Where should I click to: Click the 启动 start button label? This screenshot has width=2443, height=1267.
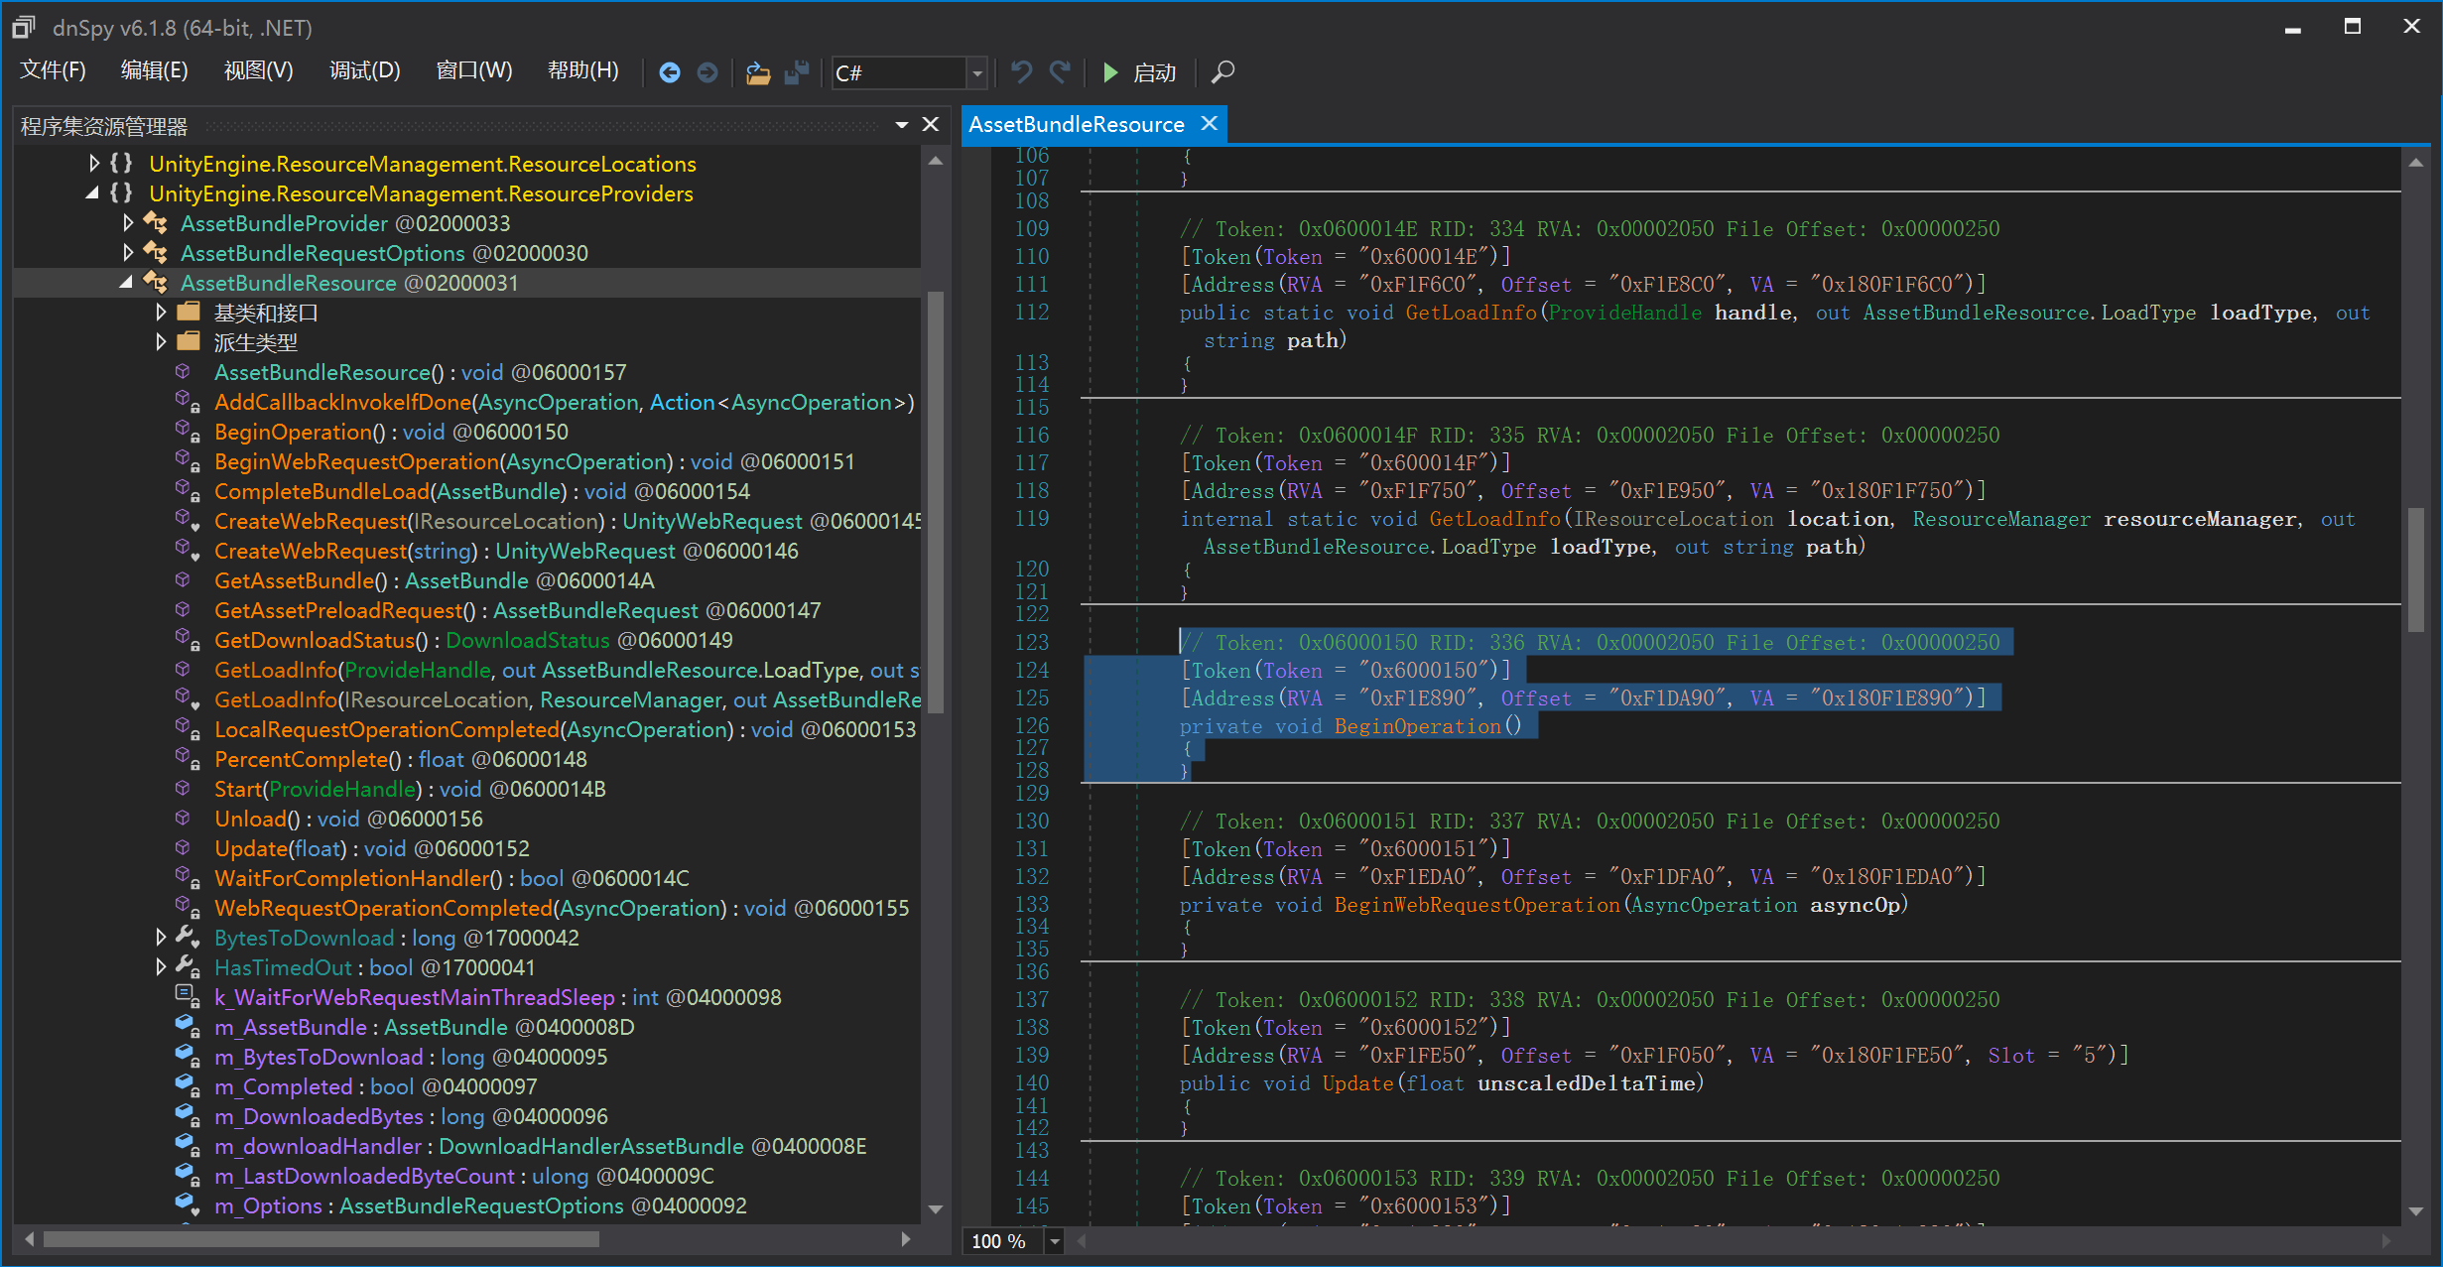(x=1155, y=72)
